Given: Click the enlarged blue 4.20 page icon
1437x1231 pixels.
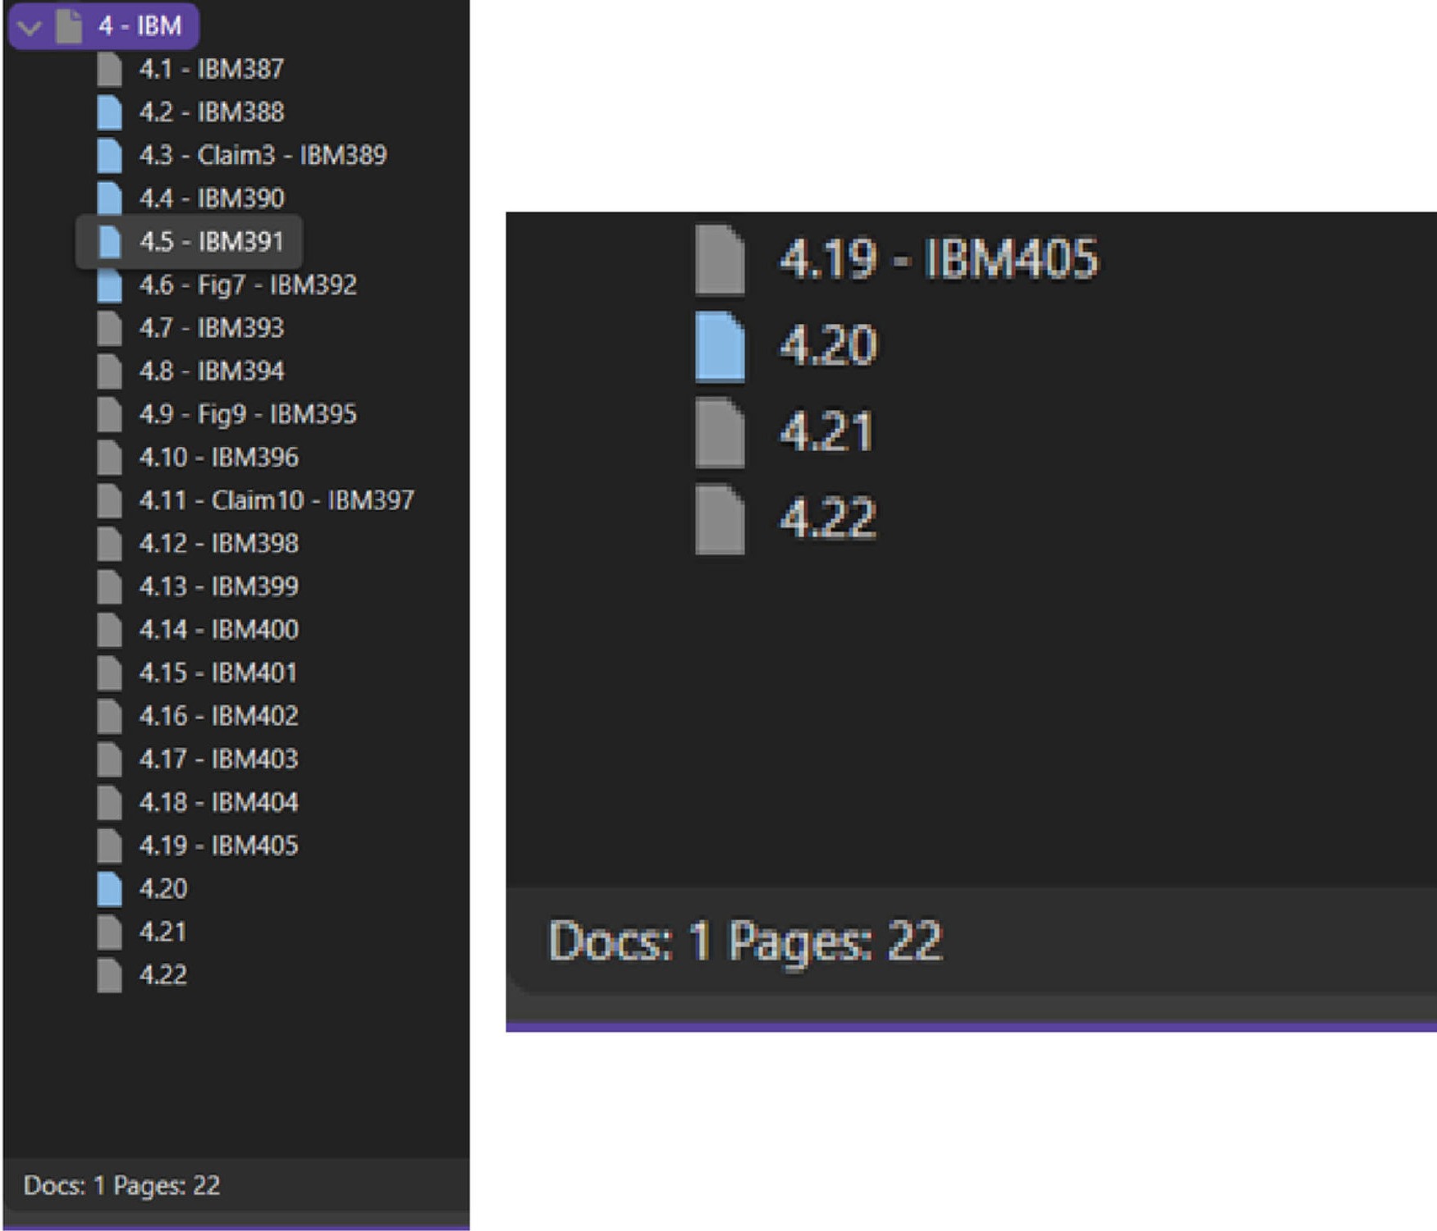Looking at the screenshot, I should point(720,346).
